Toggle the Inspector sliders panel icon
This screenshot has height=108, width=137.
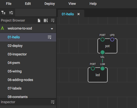pyautogui.click(x=11, y=13)
